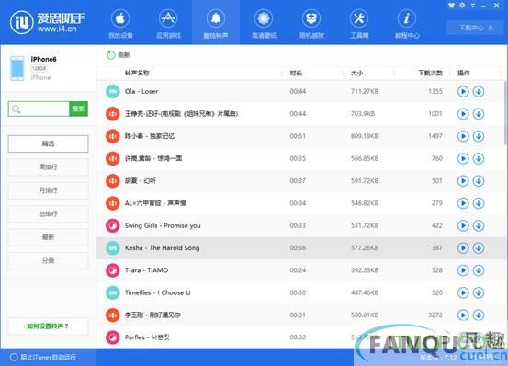Select the ringtones bell tab
Image resolution: width=508 pixels, height=366 pixels.
click(x=216, y=23)
